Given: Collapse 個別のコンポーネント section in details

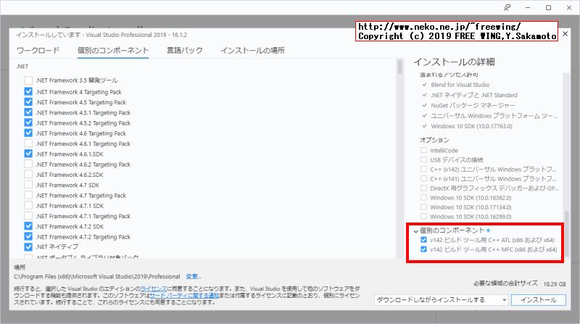Looking at the screenshot, I should click(x=415, y=230).
